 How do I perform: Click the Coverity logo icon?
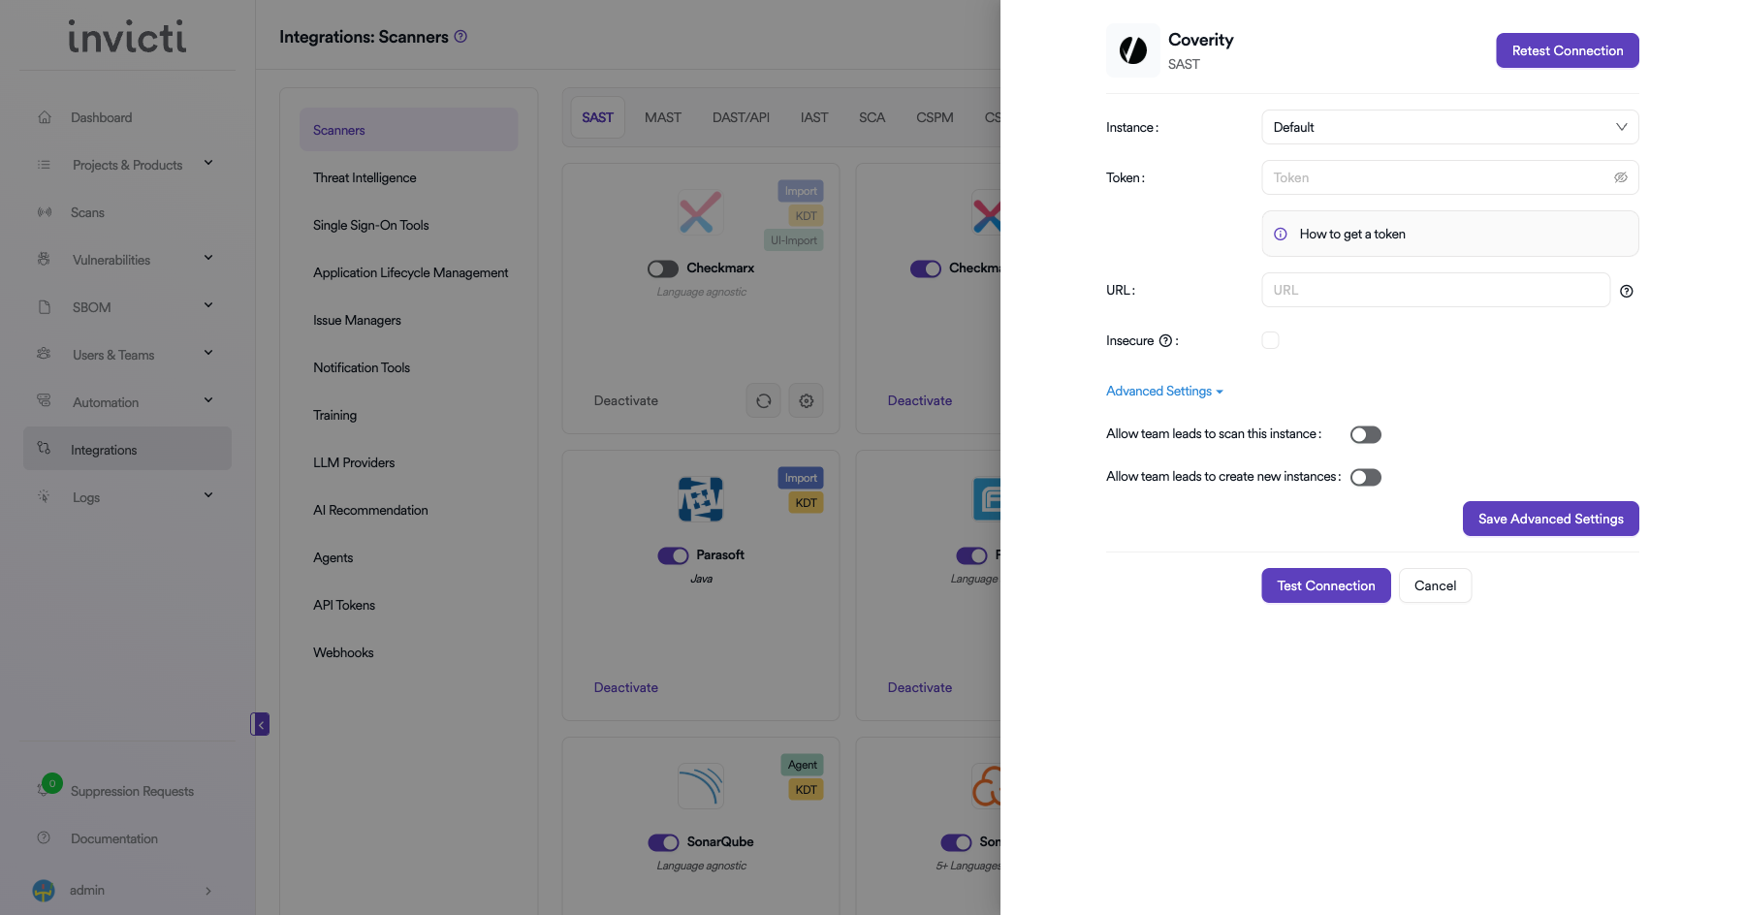coord(1133,50)
